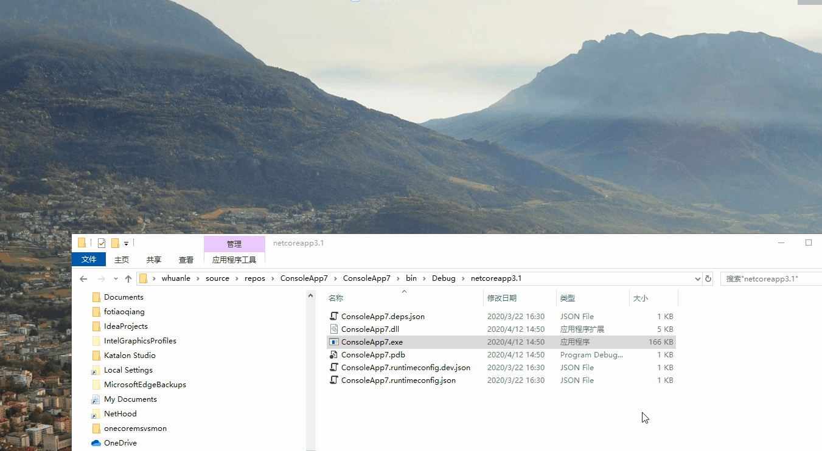Switch to the 查看 ribbon tab

pos(186,260)
